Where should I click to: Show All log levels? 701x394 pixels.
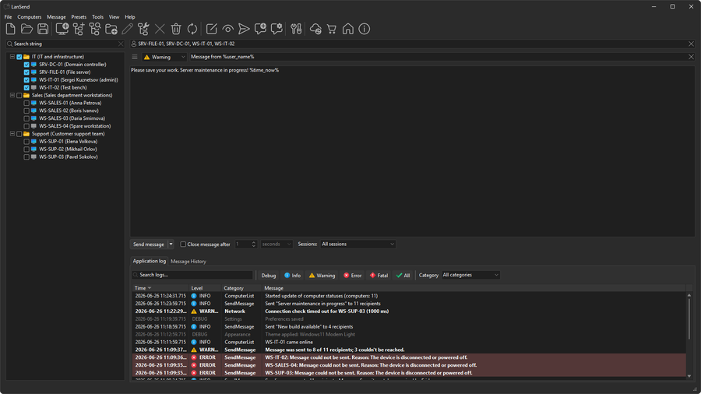coord(403,275)
